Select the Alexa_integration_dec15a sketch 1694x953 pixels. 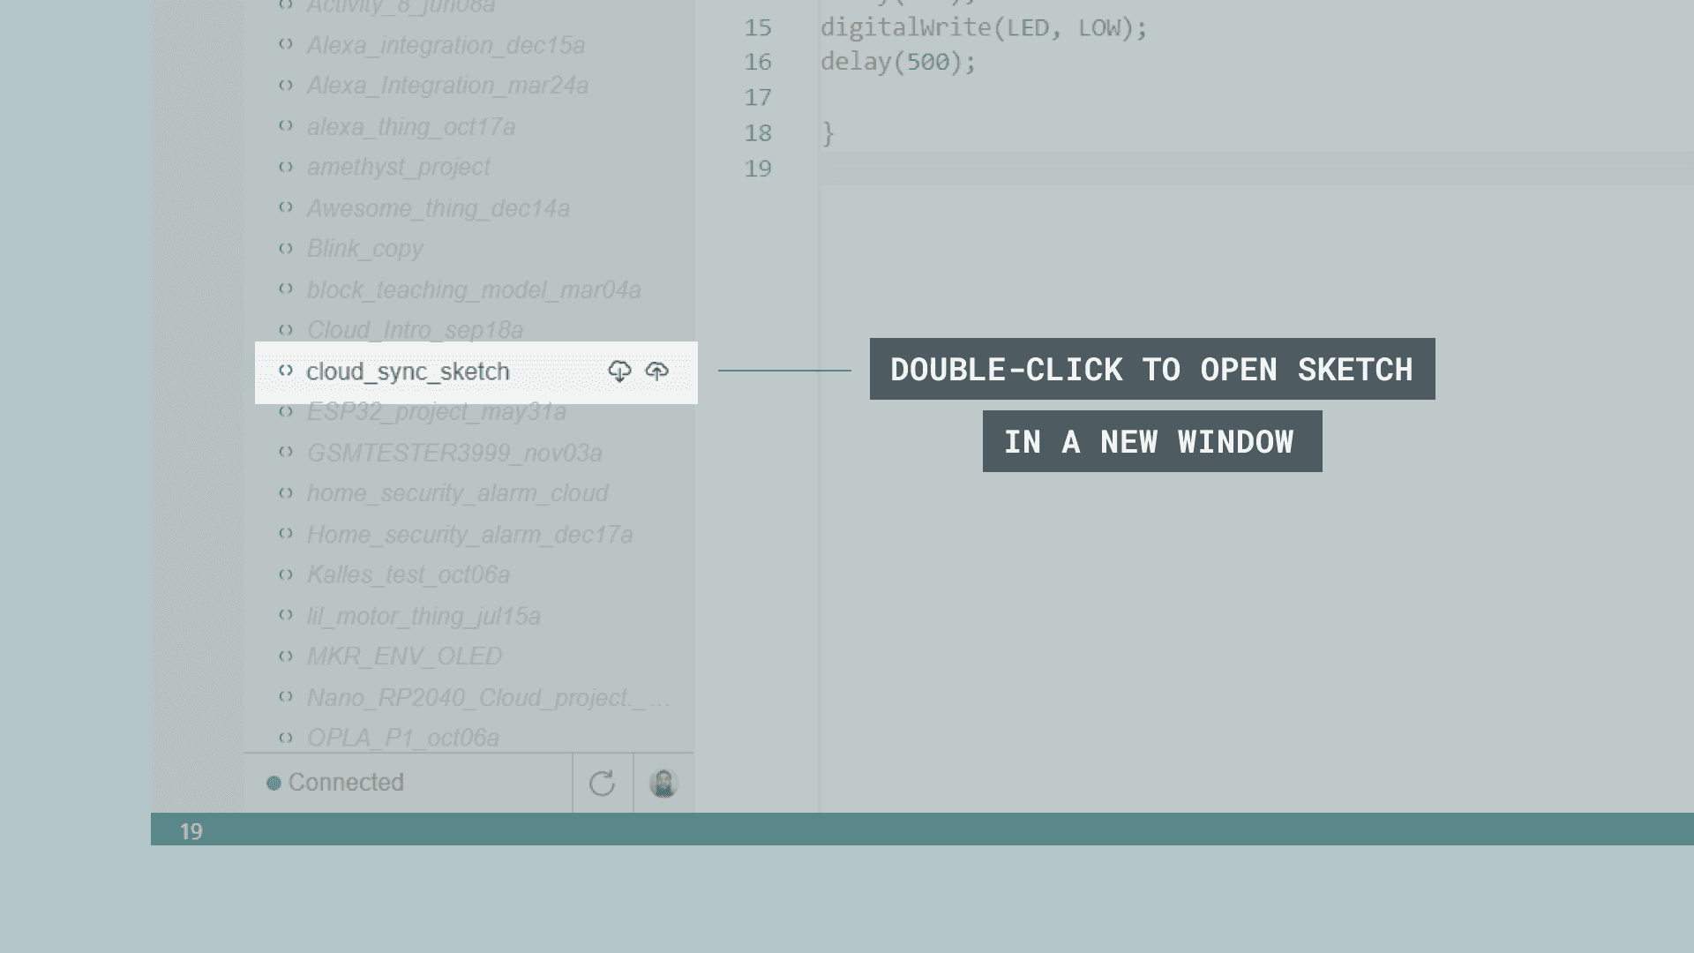[446, 45]
